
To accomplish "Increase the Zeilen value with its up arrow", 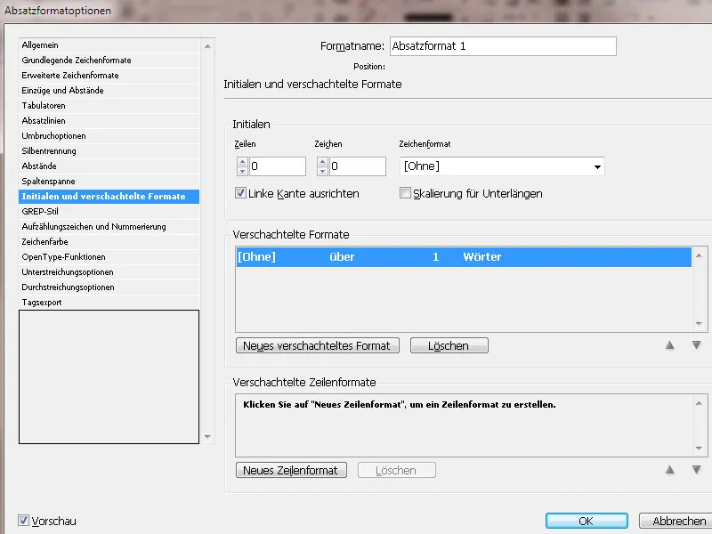I will pos(242,162).
